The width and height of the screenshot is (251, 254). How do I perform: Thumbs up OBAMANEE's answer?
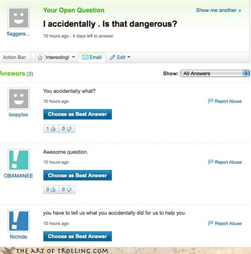click(51, 190)
